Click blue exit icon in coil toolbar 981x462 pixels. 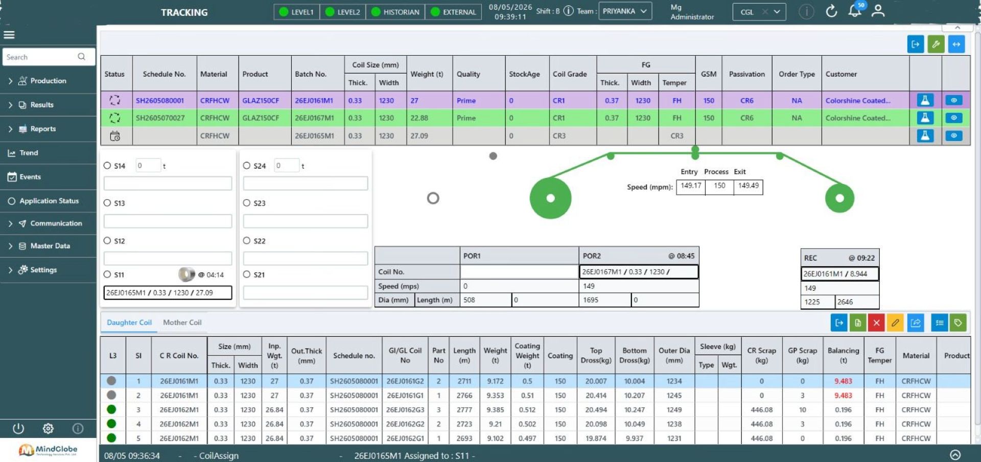(839, 322)
